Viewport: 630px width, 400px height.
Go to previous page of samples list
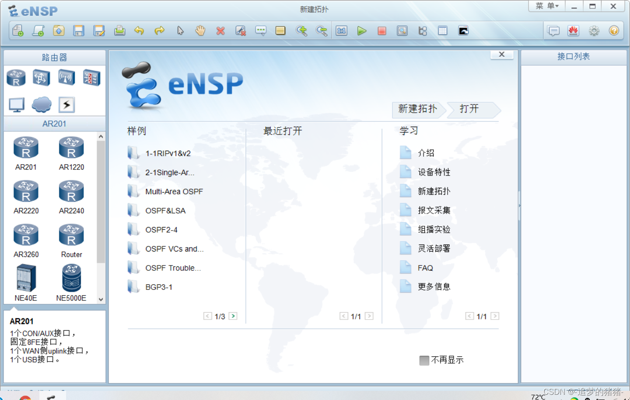click(x=208, y=316)
